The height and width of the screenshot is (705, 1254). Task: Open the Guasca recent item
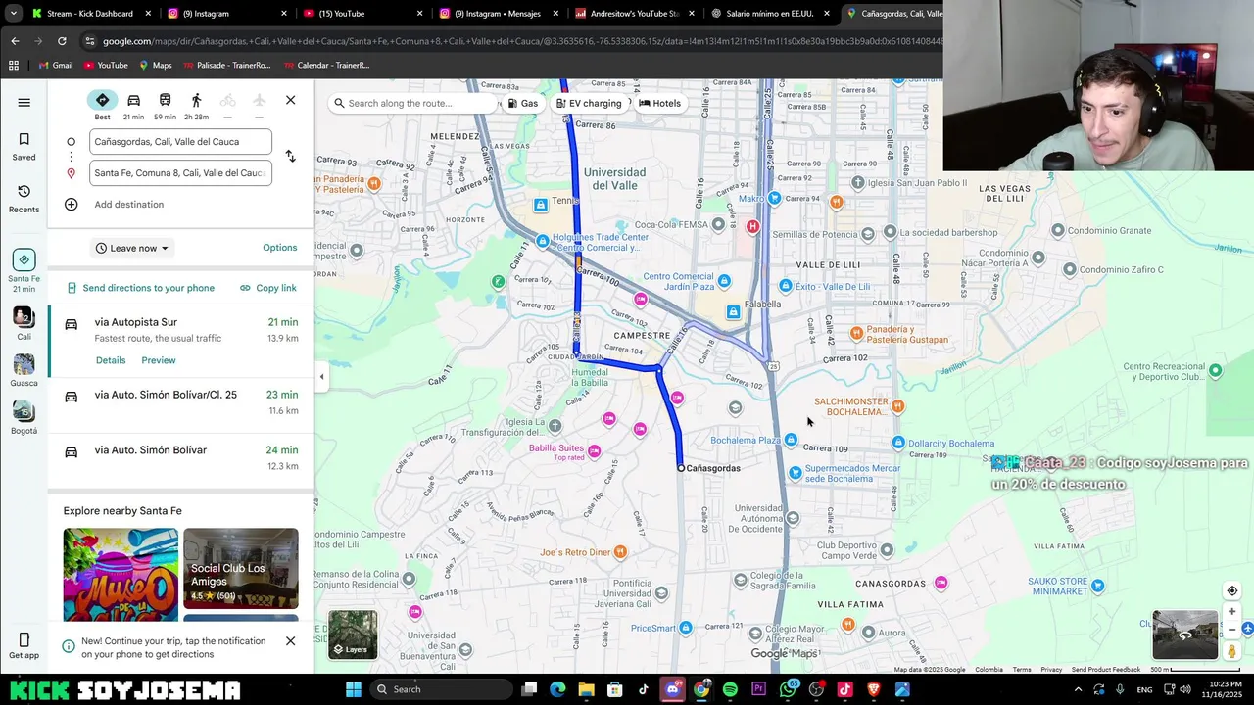click(24, 371)
